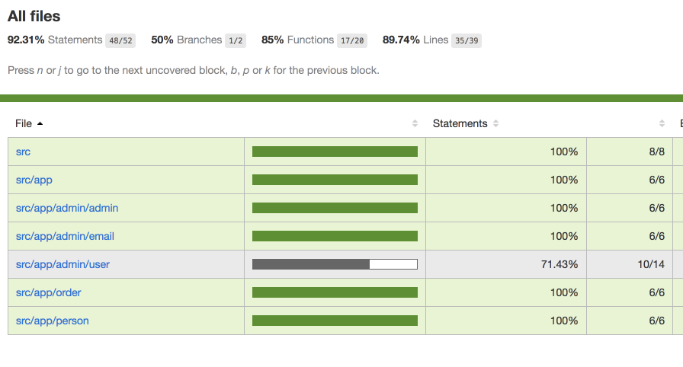Screen dimensions: 683x367
Task: Open the src folder link
Action: 23,152
